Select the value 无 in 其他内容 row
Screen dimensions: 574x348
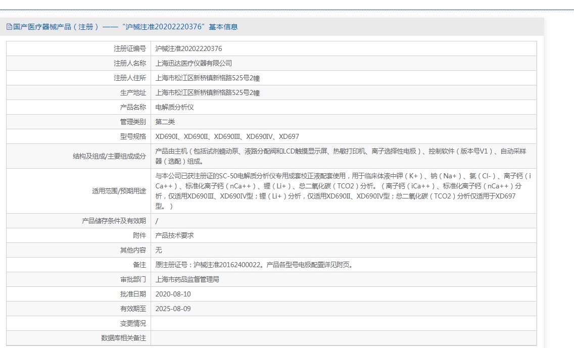pos(159,251)
